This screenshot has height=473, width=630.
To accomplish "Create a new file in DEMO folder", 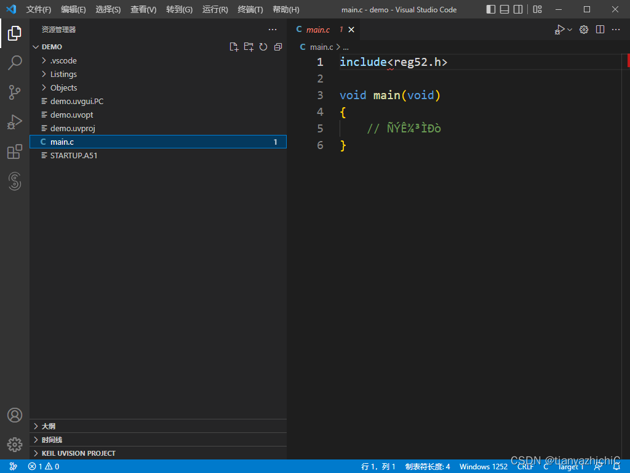I will [234, 47].
